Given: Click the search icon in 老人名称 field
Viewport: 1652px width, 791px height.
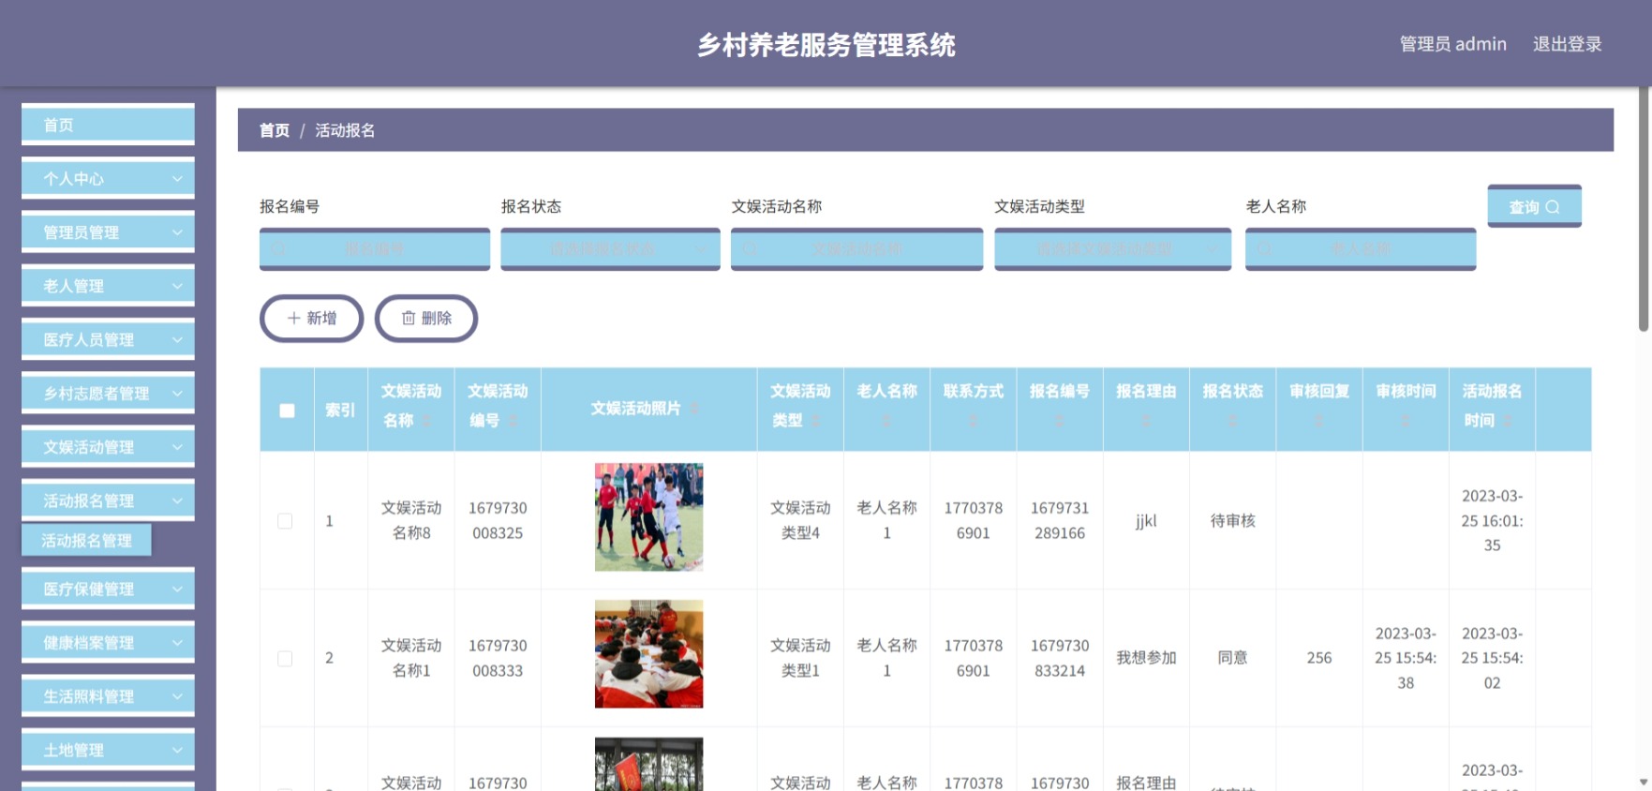Looking at the screenshot, I should [x=1264, y=249].
